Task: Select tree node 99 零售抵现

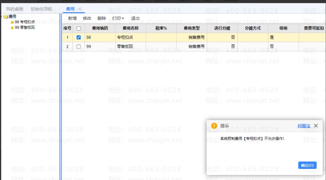Action: coord(25,27)
